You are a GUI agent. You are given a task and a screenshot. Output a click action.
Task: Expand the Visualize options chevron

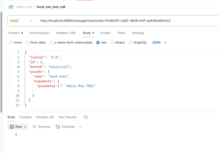click(x=80, y=127)
